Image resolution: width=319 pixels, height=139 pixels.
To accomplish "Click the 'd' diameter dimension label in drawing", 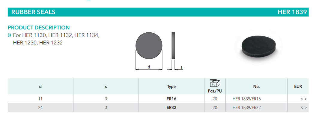I will 149,67.
